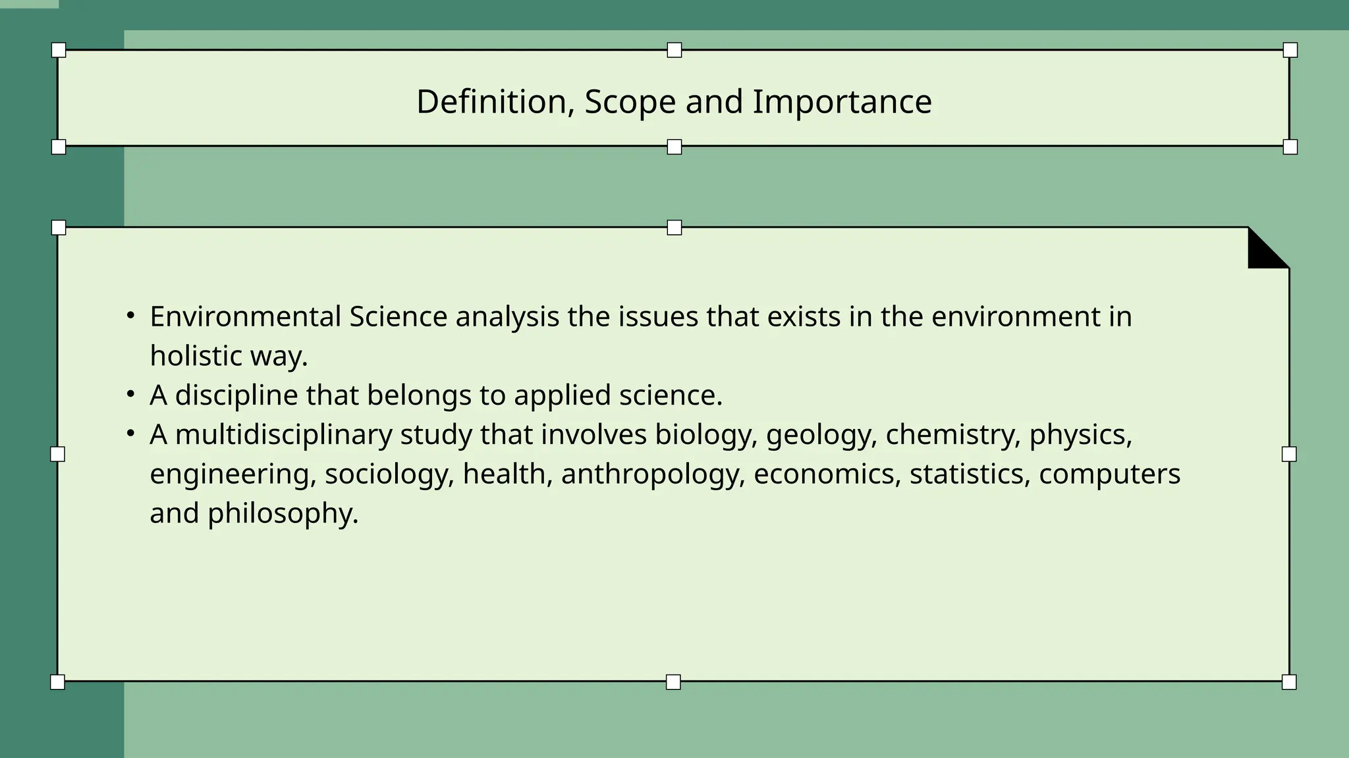Click the 'A discipline that belongs' bullet line

pyautogui.click(x=436, y=395)
